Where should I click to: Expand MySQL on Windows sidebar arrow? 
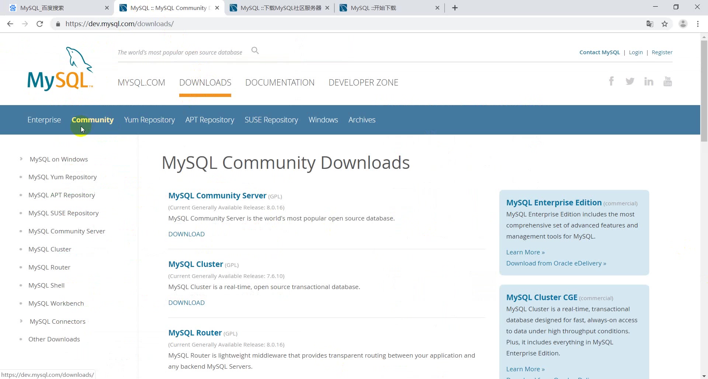coord(21,159)
